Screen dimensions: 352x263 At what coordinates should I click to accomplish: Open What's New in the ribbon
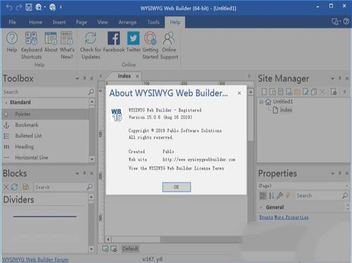[67, 45]
